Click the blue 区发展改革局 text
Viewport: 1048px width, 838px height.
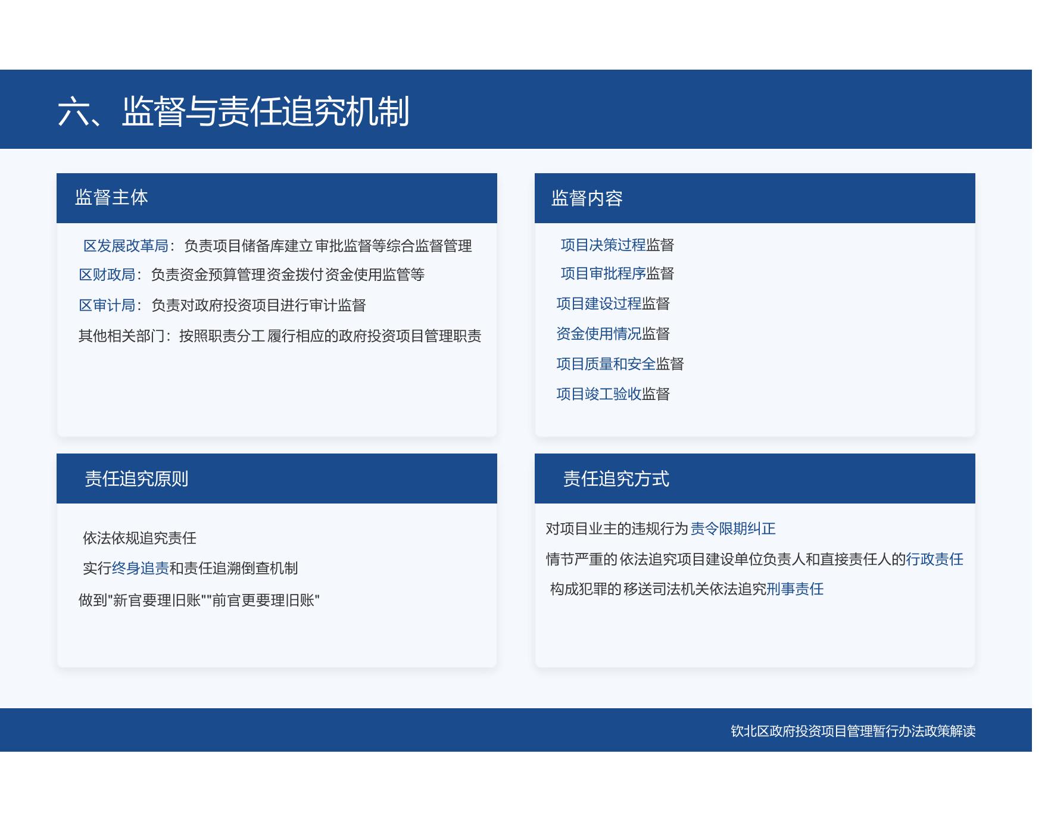point(126,246)
